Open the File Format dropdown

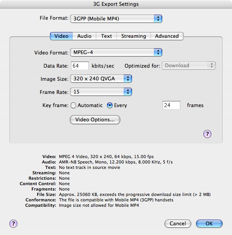(x=116, y=19)
